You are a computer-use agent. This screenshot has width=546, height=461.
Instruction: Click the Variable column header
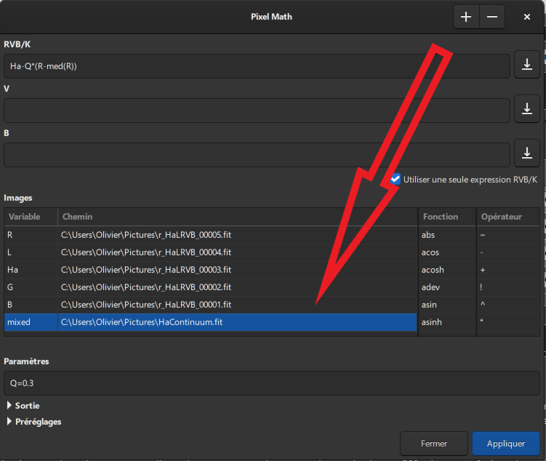click(x=31, y=217)
